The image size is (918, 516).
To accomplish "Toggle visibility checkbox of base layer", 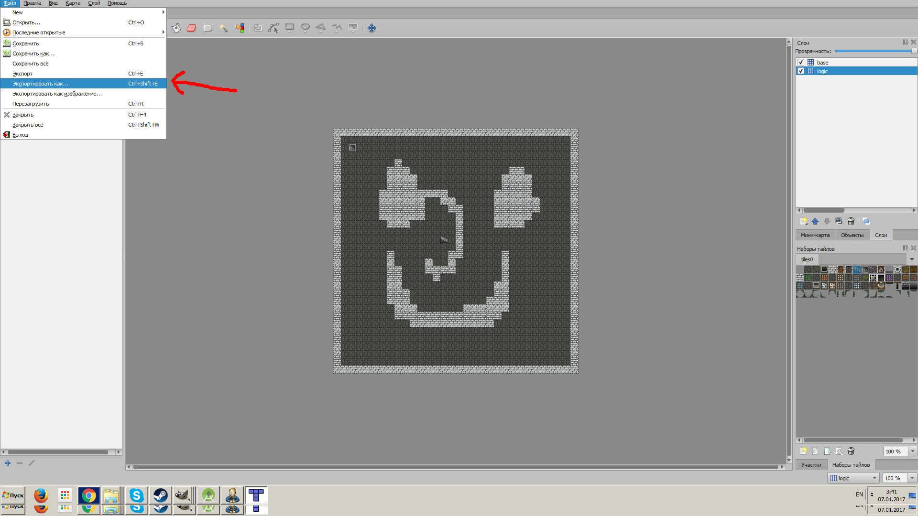I will (801, 63).
